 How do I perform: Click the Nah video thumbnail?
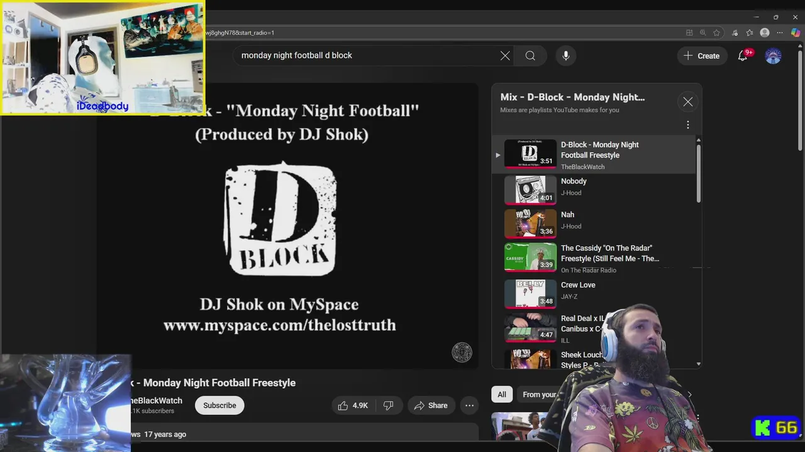click(x=530, y=223)
